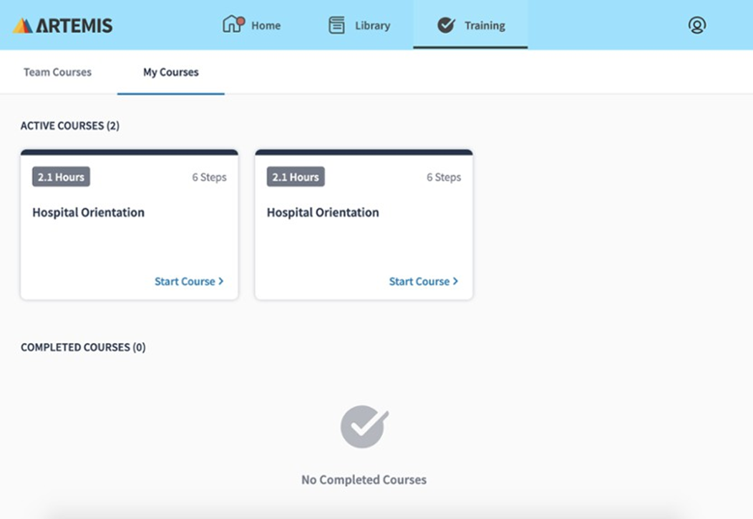Switch to the Team Courses tab
This screenshot has height=519, width=753.
point(57,72)
